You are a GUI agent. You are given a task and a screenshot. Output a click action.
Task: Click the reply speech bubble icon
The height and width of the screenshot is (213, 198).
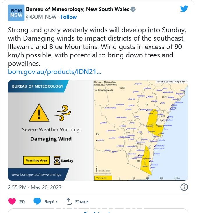[x=37, y=201]
